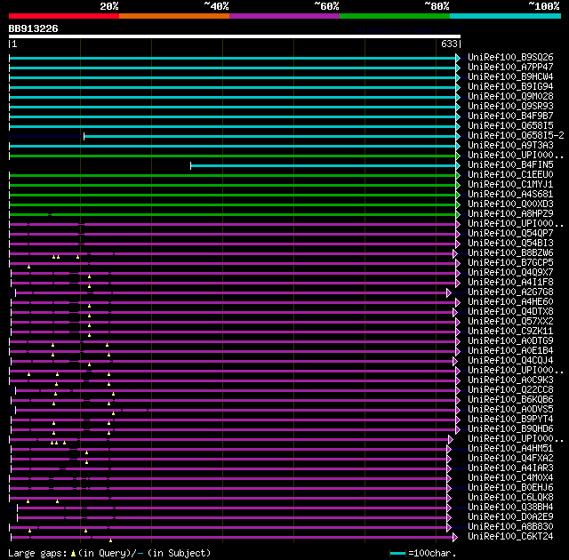569x560 pixels.
Task: Select the UniRef100_B7GCP5 label
Action: [x=510, y=263]
